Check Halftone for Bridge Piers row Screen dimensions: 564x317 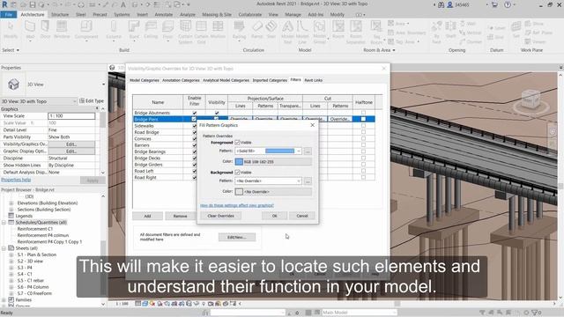pyautogui.click(x=363, y=119)
